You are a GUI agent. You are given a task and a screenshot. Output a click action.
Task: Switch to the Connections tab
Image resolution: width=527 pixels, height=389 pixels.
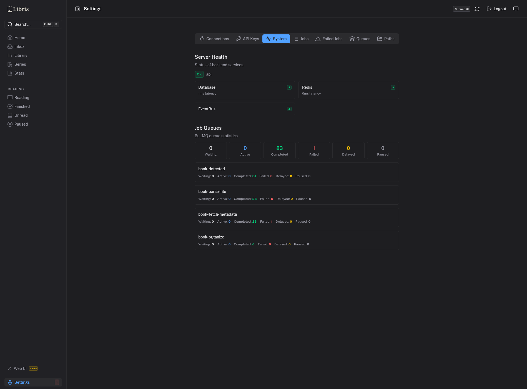(214, 39)
